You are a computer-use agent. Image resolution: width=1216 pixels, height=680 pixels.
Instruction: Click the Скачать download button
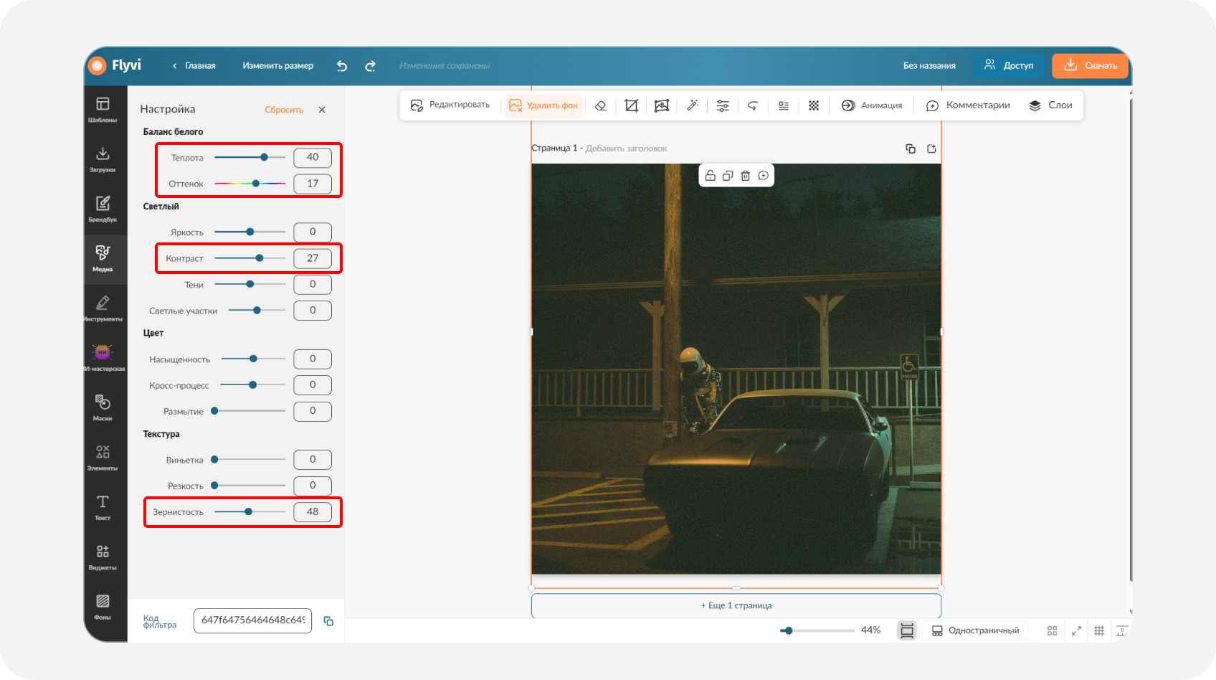[x=1090, y=65]
